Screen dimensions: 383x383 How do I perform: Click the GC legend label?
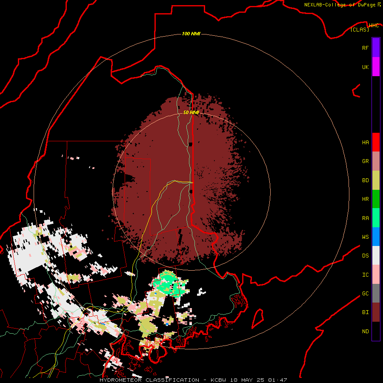(x=365, y=294)
